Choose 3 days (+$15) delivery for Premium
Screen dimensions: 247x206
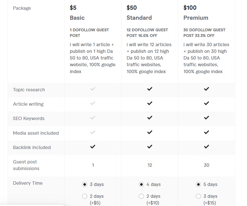click(198, 196)
